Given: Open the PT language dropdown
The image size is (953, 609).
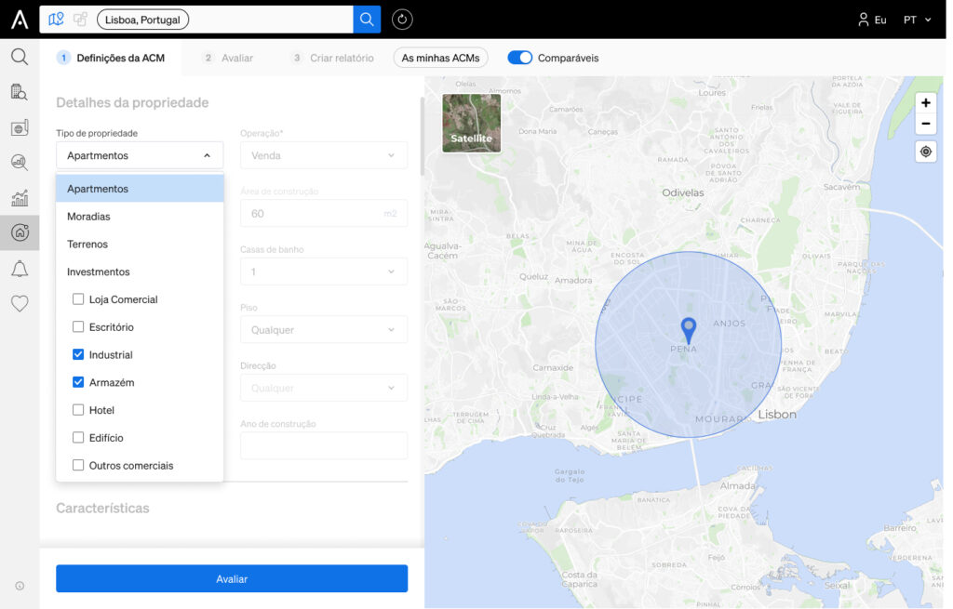Looking at the screenshot, I should [917, 20].
